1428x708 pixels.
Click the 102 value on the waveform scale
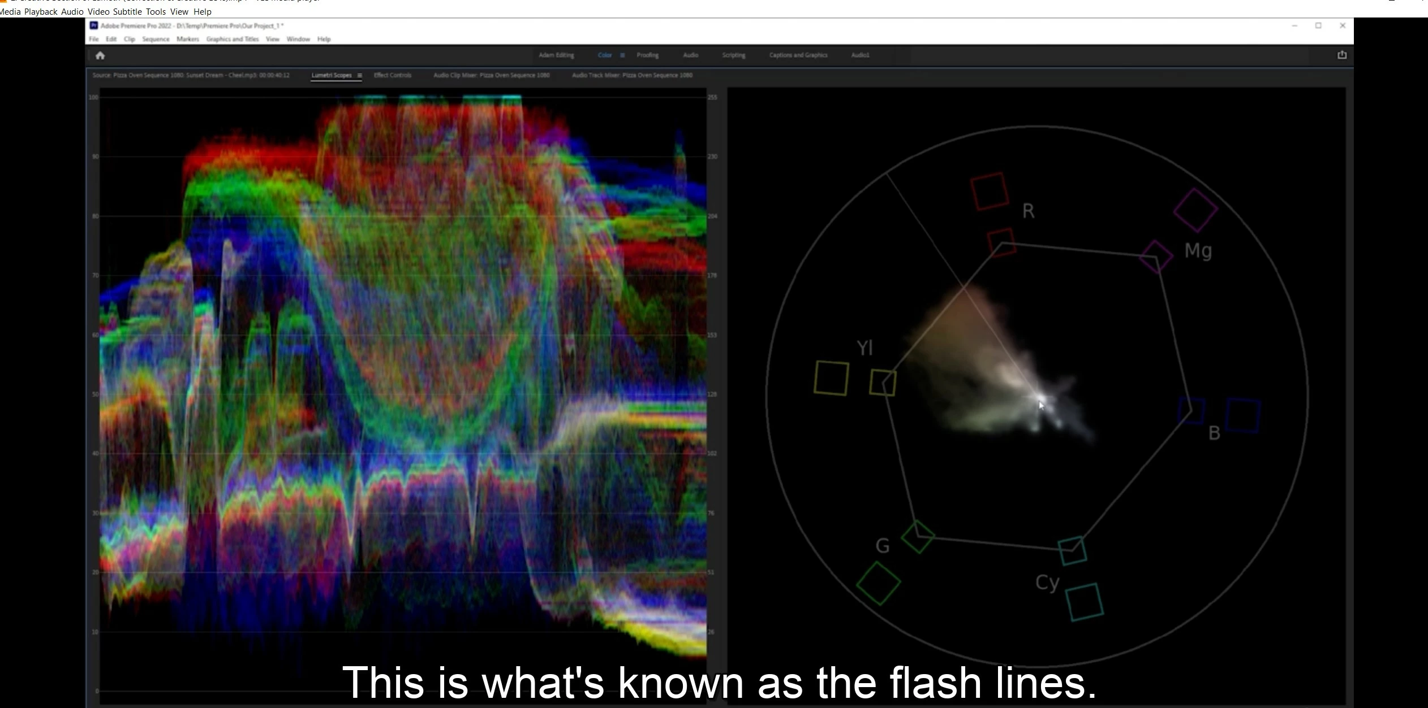coord(712,453)
